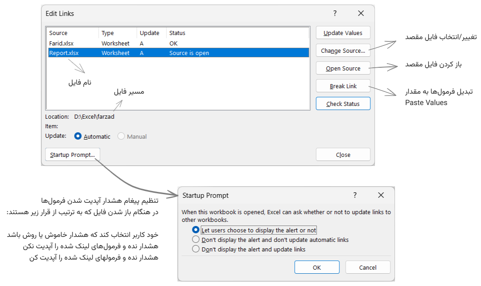Open the Startup Prompt settings
This screenshot has width=481, height=286.
72,155
